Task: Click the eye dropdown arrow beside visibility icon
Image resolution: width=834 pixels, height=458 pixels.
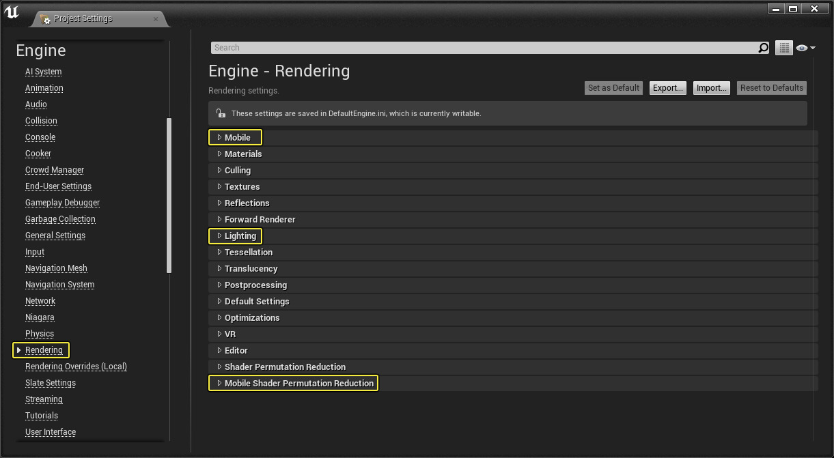Action: 812,47
